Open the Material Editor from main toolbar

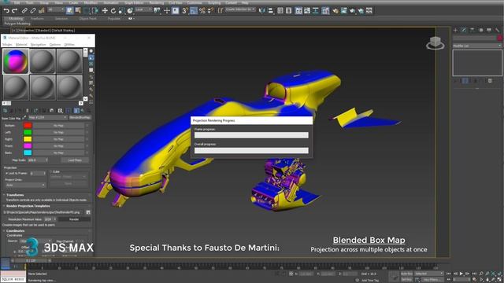(325, 10)
